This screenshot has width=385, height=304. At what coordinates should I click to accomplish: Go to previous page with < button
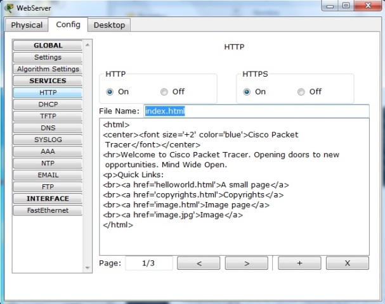(x=199, y=263)
